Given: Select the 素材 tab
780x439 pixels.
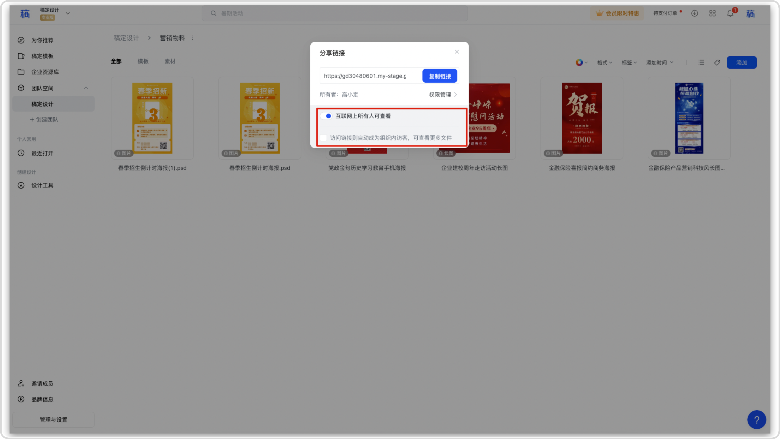Looking at the screenshot, I should click(170, 62).
